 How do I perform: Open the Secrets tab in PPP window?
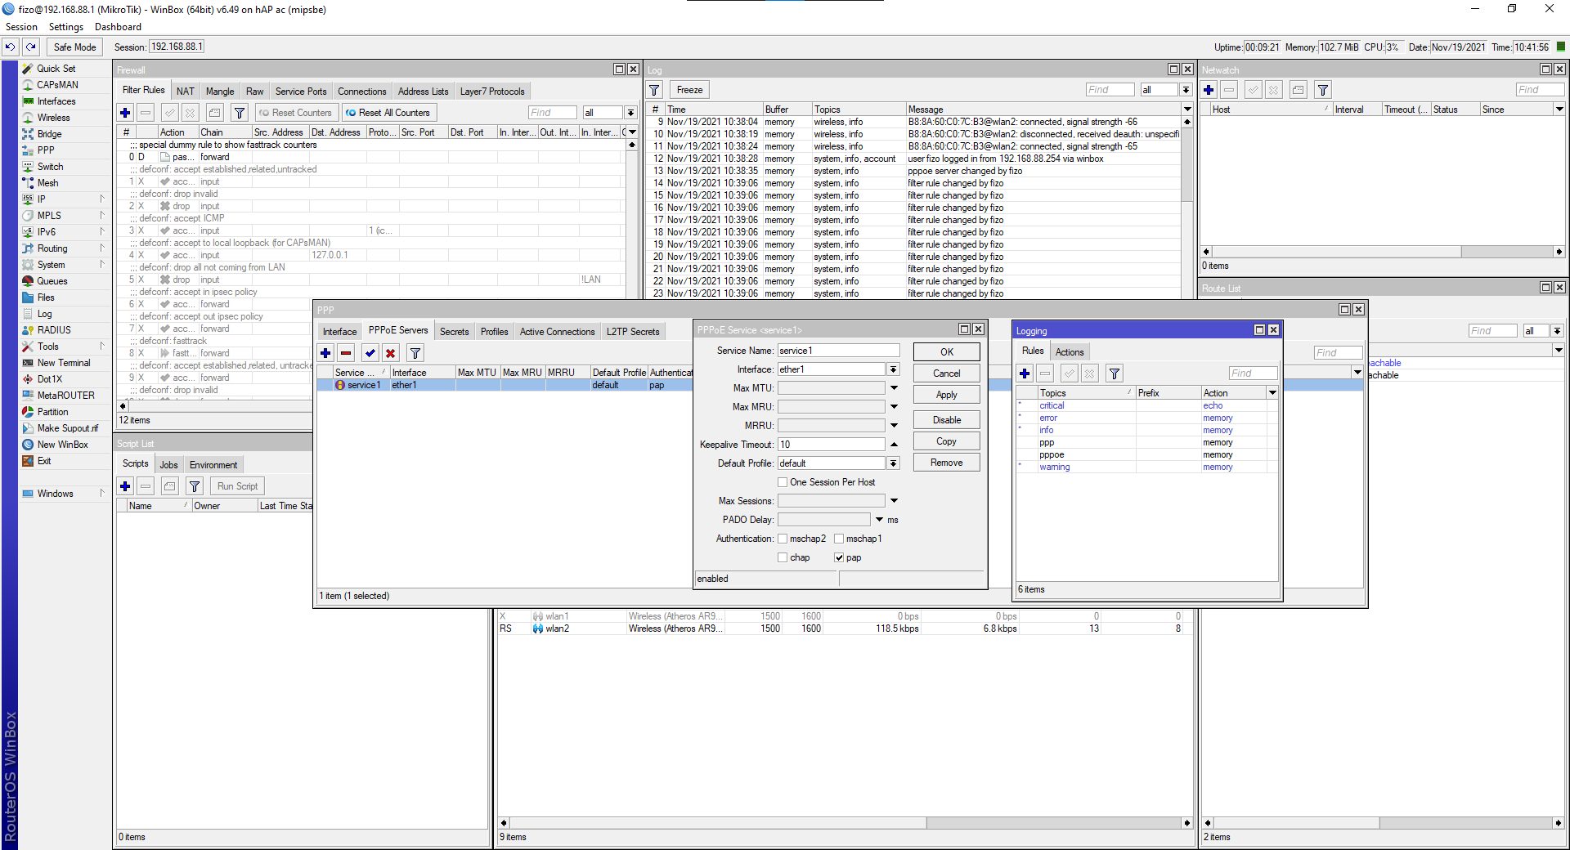click(454, 332)
